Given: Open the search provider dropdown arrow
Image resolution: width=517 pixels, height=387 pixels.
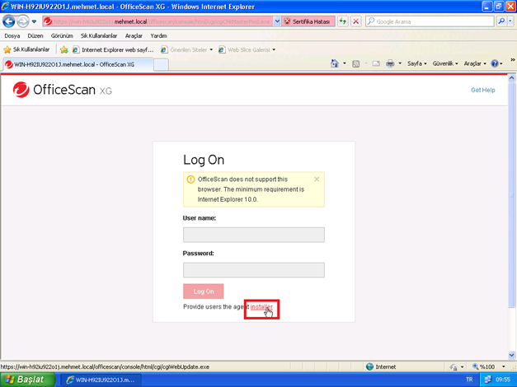Looking at the screenshot, I should click(510, 21).
